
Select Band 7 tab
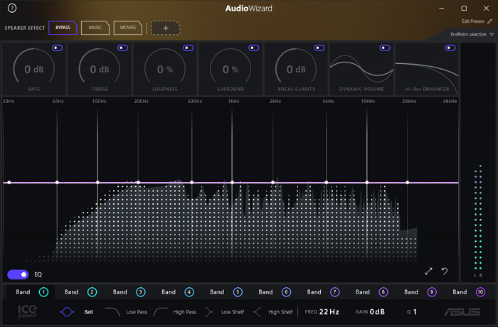click(x=323, y=292)
